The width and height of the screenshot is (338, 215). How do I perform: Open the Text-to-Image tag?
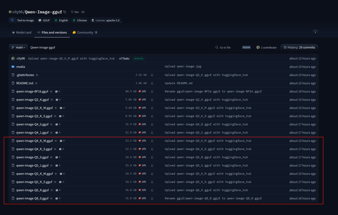point(23,20)
